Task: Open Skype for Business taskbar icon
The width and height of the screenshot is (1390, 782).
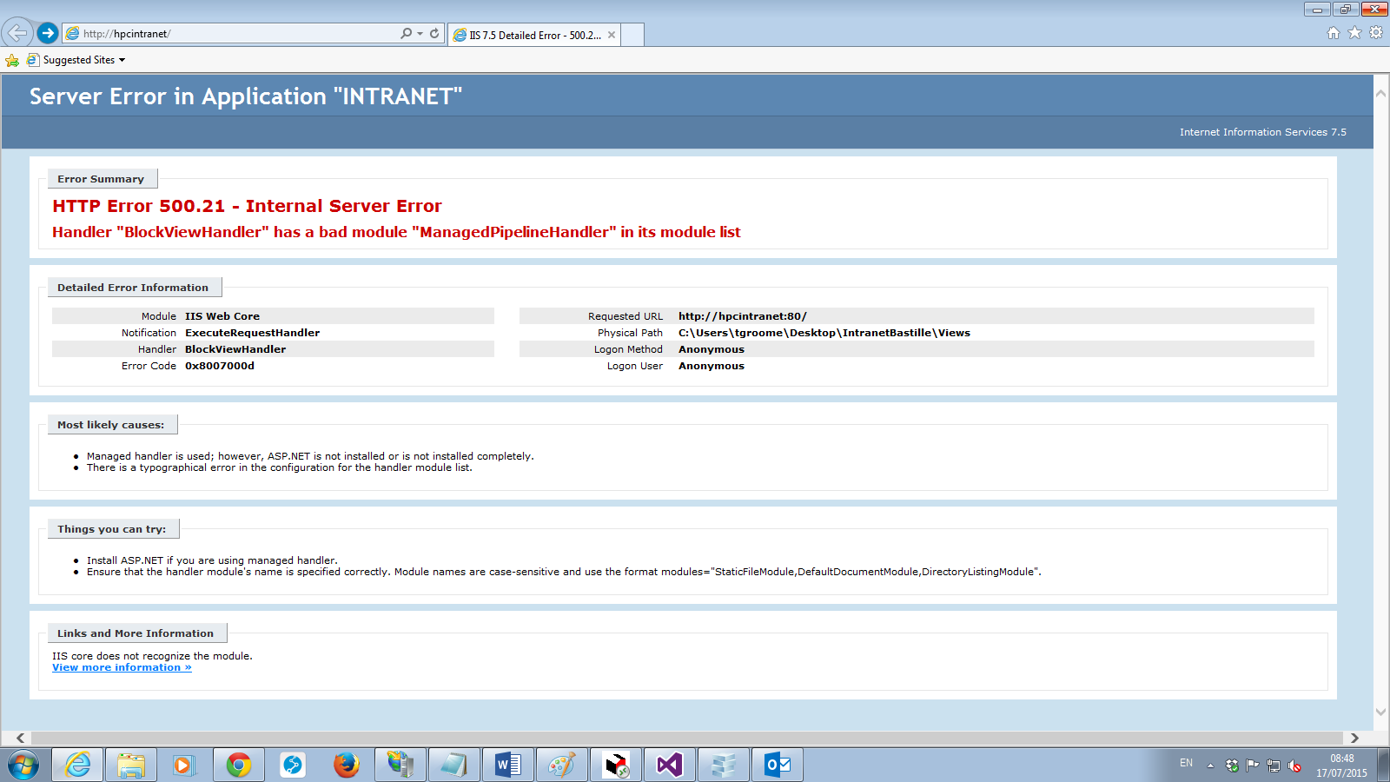Action: pyautogui.click(x=293, y=765)
